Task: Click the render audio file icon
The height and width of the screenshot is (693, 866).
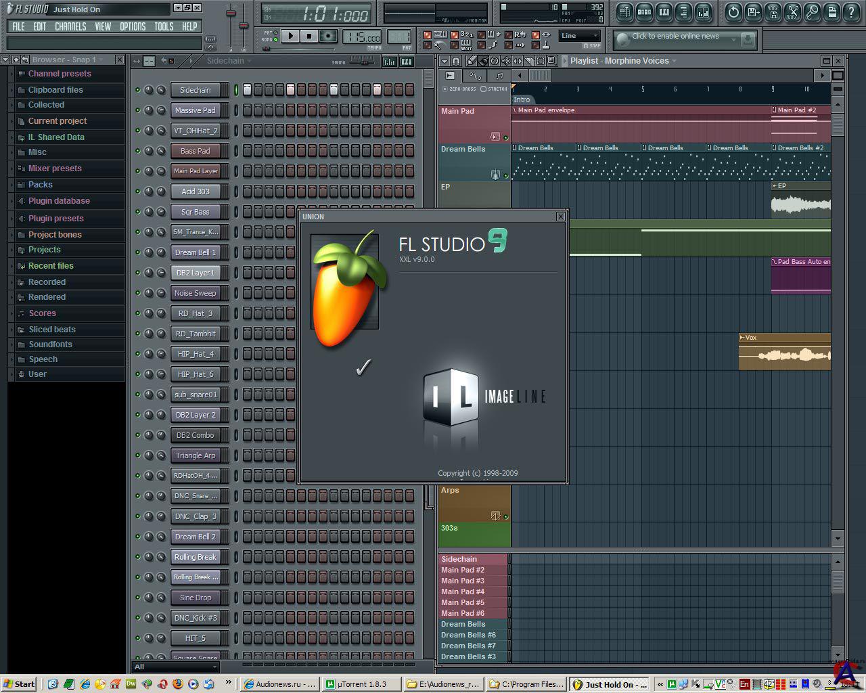Action: click(x=773, y=12)
